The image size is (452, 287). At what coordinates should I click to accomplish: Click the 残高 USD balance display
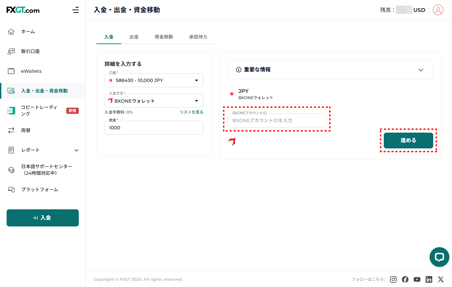click(x=403, y=10)
